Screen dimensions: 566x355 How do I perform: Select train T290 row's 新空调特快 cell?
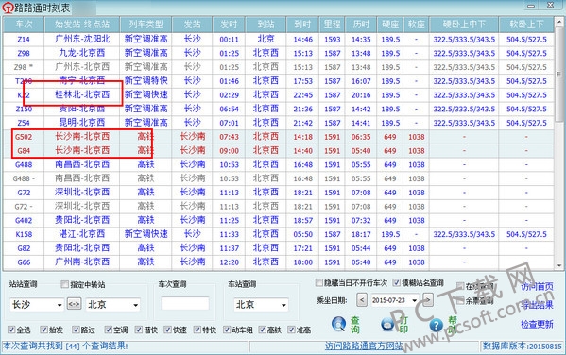tap(146, 81)
